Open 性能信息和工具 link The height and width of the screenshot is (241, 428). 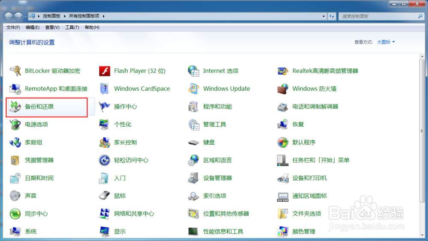tap(223, 232)
